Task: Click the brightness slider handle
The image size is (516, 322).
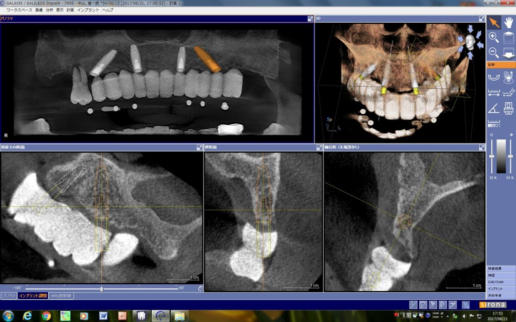Action: coord(492,156)
